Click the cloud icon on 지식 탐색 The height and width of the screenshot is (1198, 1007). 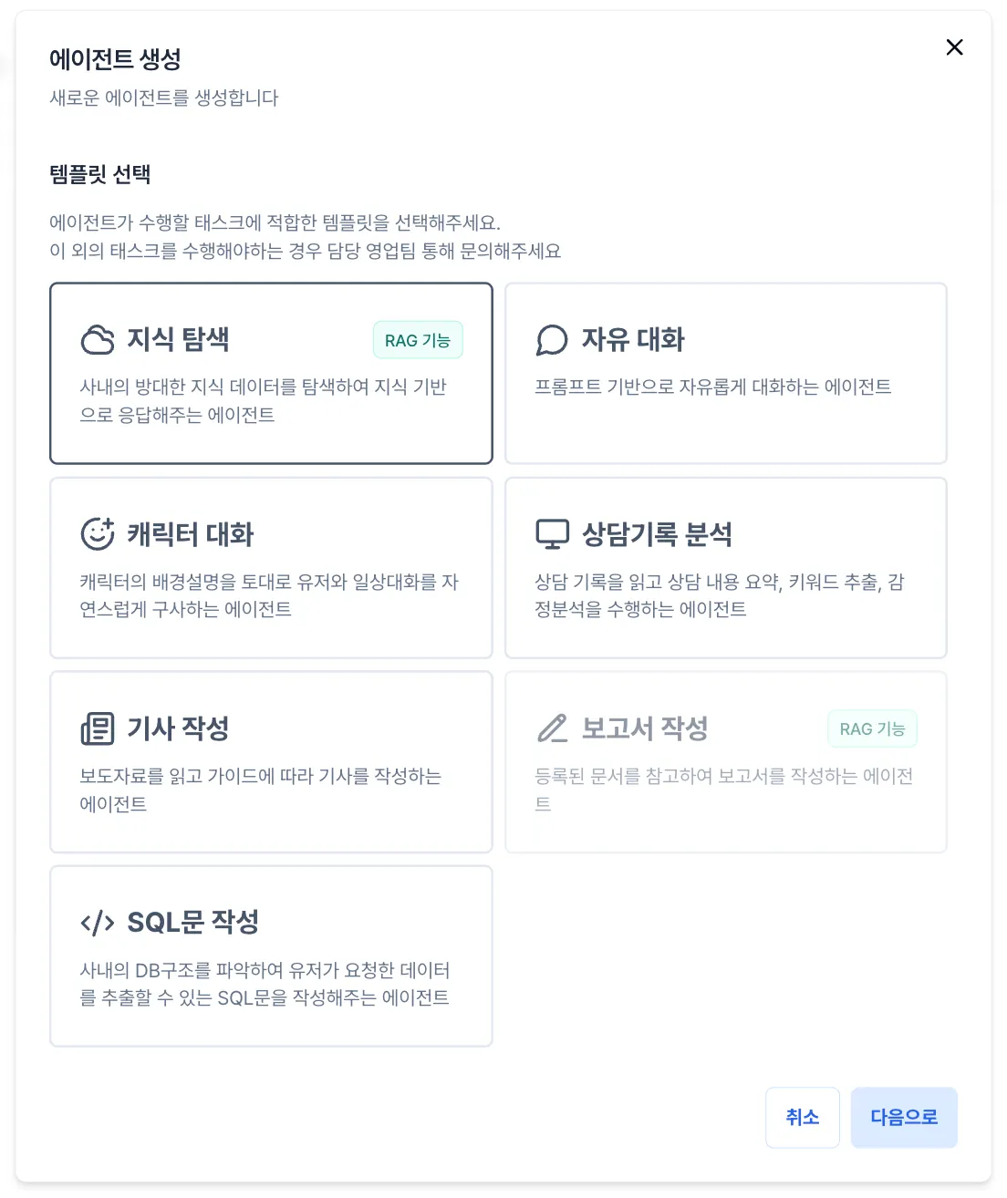(98, 340)
